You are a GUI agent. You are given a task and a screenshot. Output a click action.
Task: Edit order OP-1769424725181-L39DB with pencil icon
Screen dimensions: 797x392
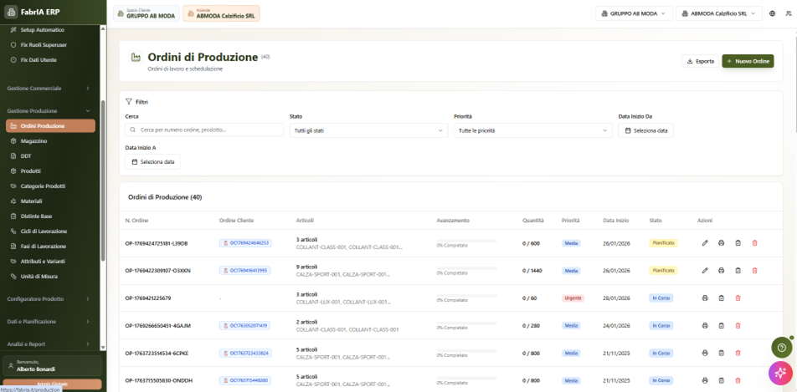705,243
